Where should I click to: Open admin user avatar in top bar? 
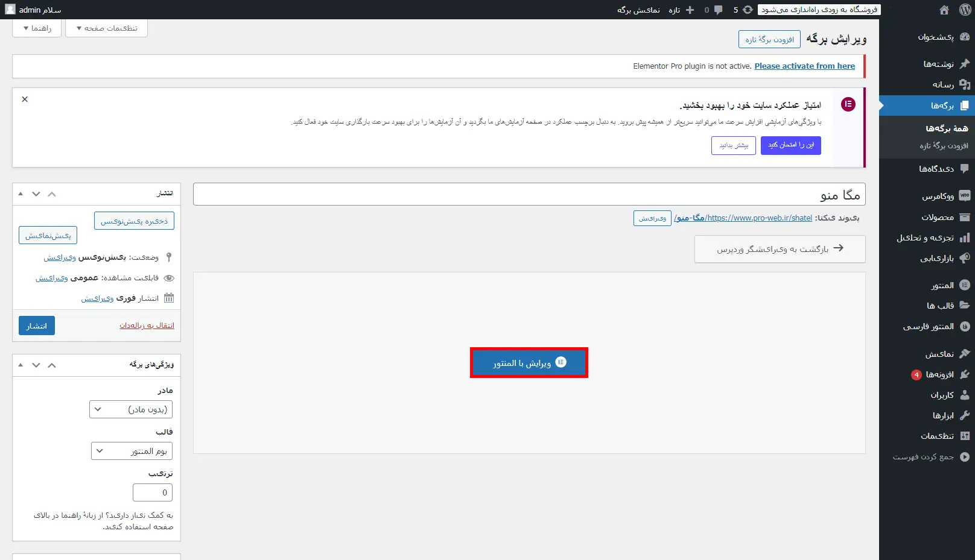10,10
